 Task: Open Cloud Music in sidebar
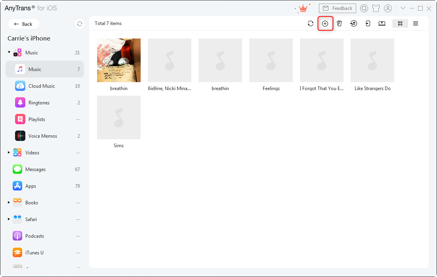(45, 86)
